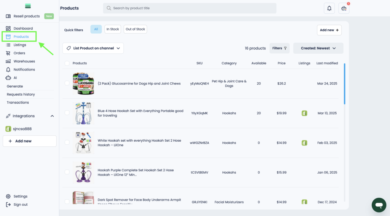Click the Shopify listing icon for Dark Spot Remover
This screenshot has width=390, height=216.
pos(304,202)
